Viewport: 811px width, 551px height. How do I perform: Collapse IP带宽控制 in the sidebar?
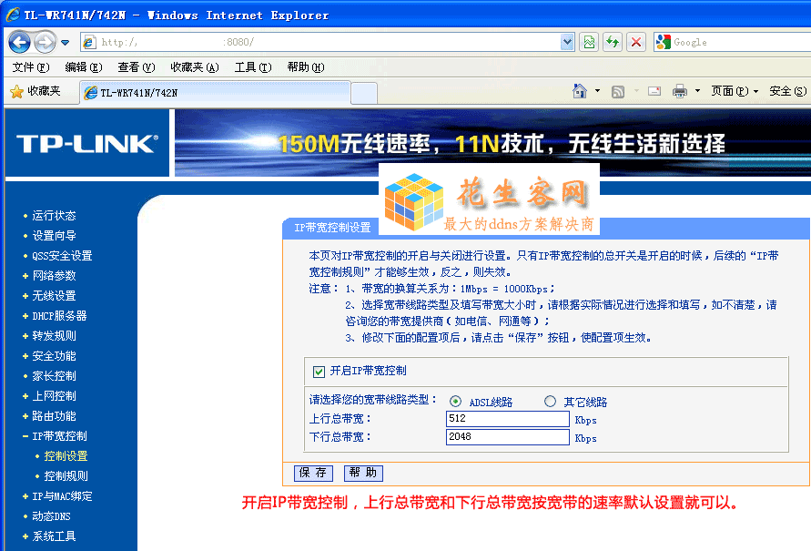coord(59,436)
